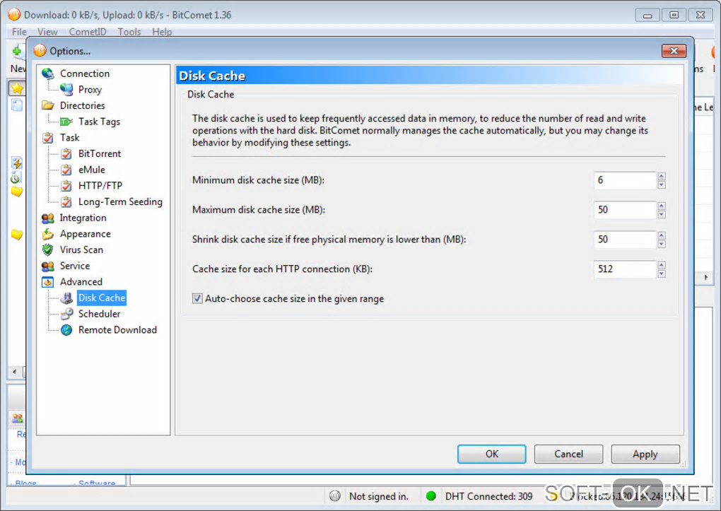Select Remote Download in options tree

(x=117, y=330)
